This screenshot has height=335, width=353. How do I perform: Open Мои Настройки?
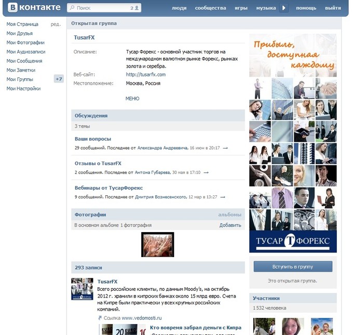pyautogui.click(x=23, y=88)
